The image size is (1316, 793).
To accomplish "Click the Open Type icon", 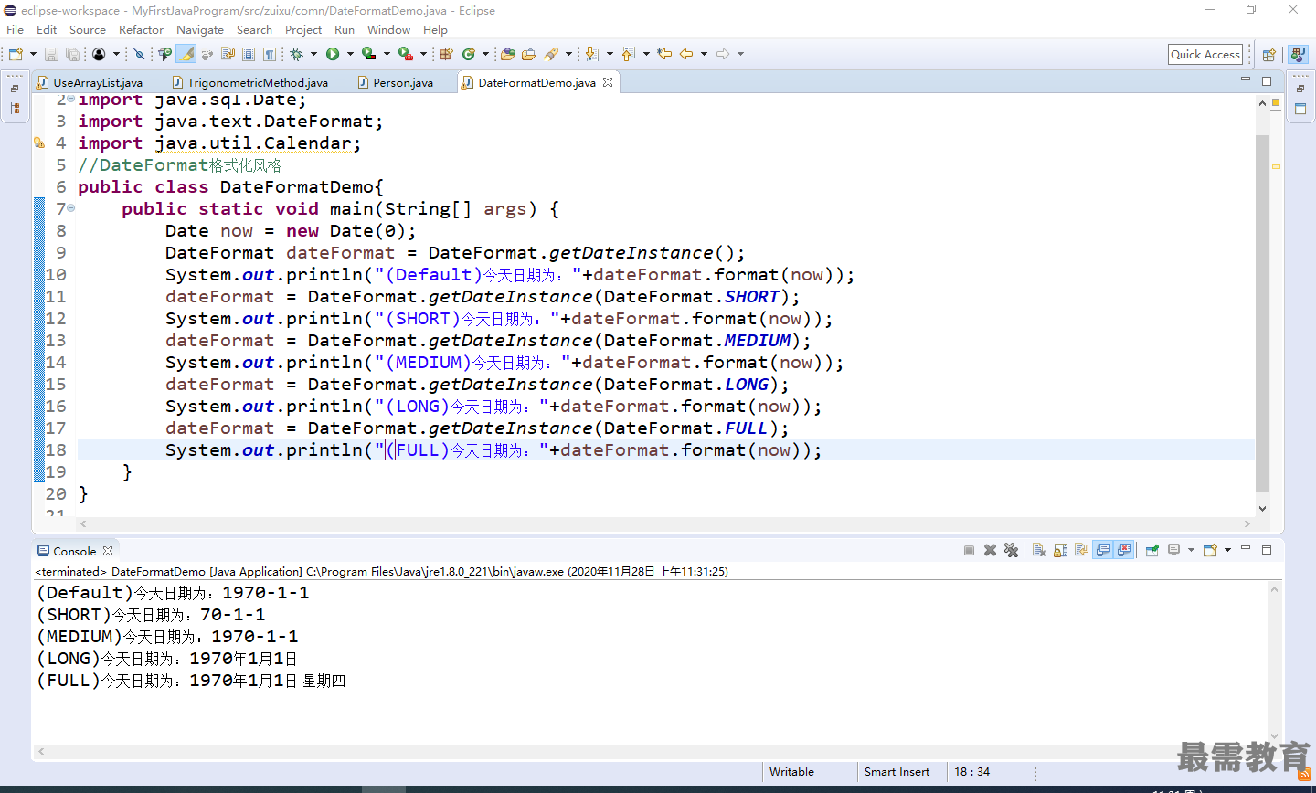I will pyautogui.click(x=507, y=54).
